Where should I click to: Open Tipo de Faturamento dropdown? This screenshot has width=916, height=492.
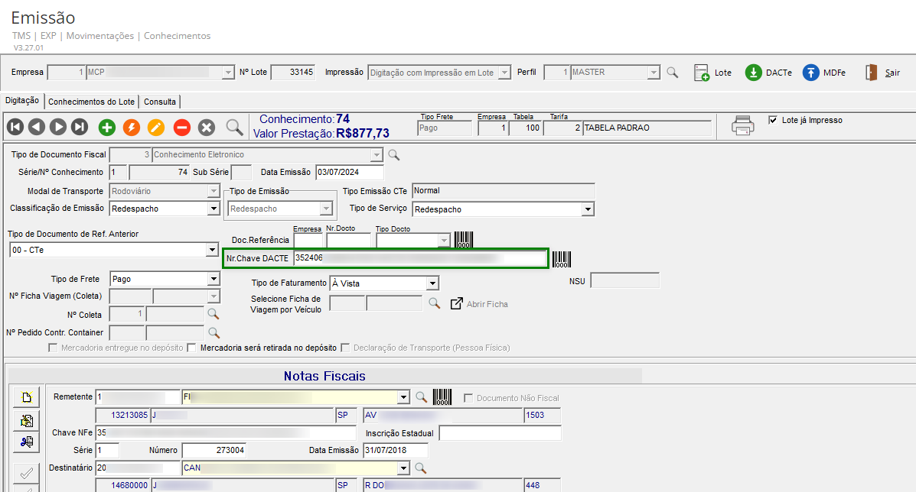tap(432, 283)
